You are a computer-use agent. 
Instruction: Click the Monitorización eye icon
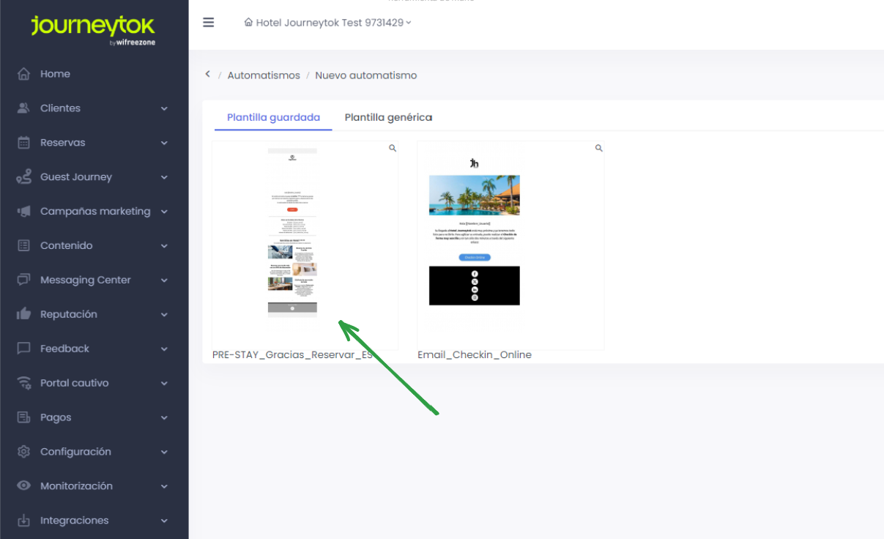pos(24,486)
